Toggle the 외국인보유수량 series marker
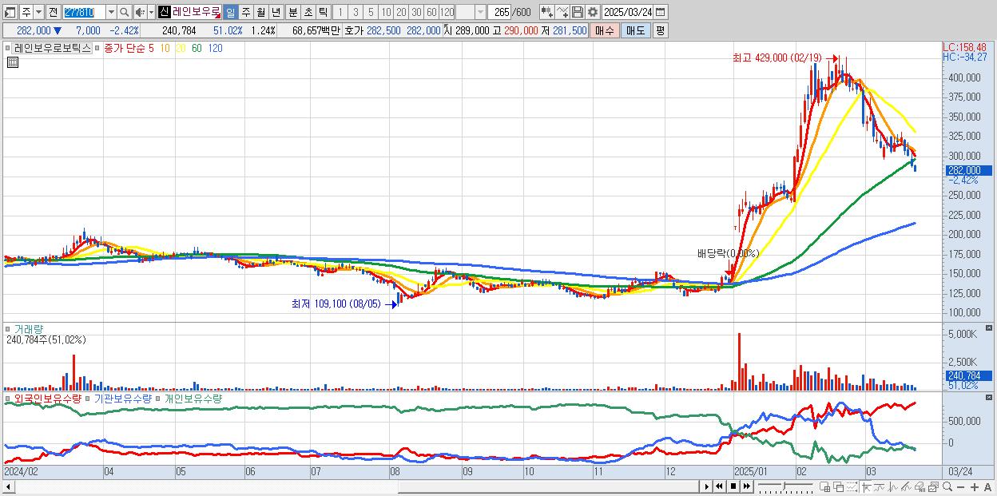This screenshot has width=997, height=496. click(8, 398)
